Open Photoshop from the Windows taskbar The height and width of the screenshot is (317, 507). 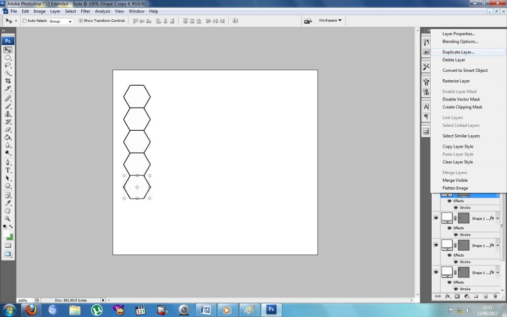pyautogui.click(x=270, y=310)
